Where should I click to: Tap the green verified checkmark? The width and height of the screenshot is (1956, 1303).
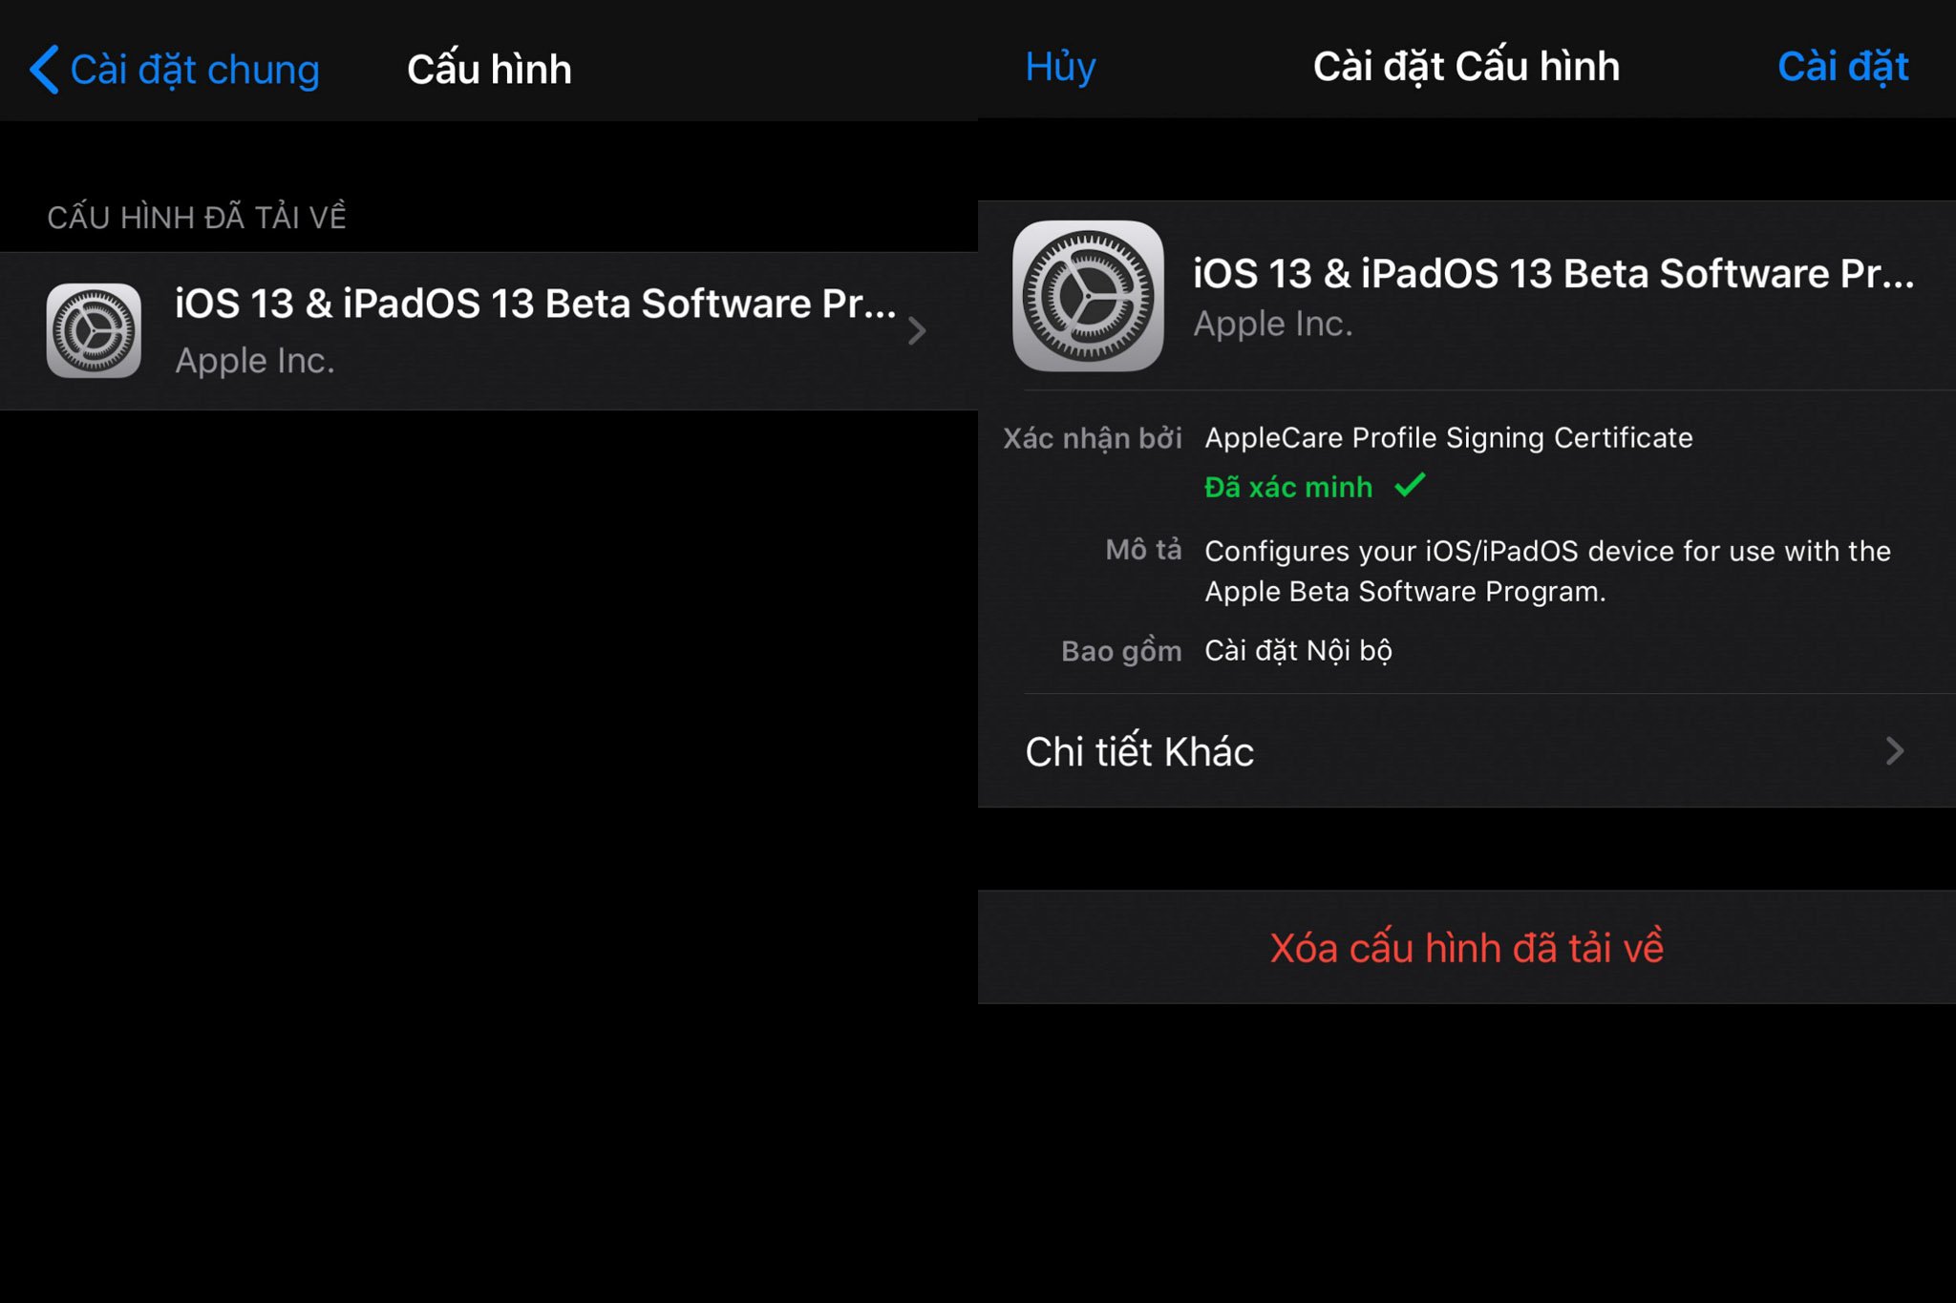[x=1410, y=486]
